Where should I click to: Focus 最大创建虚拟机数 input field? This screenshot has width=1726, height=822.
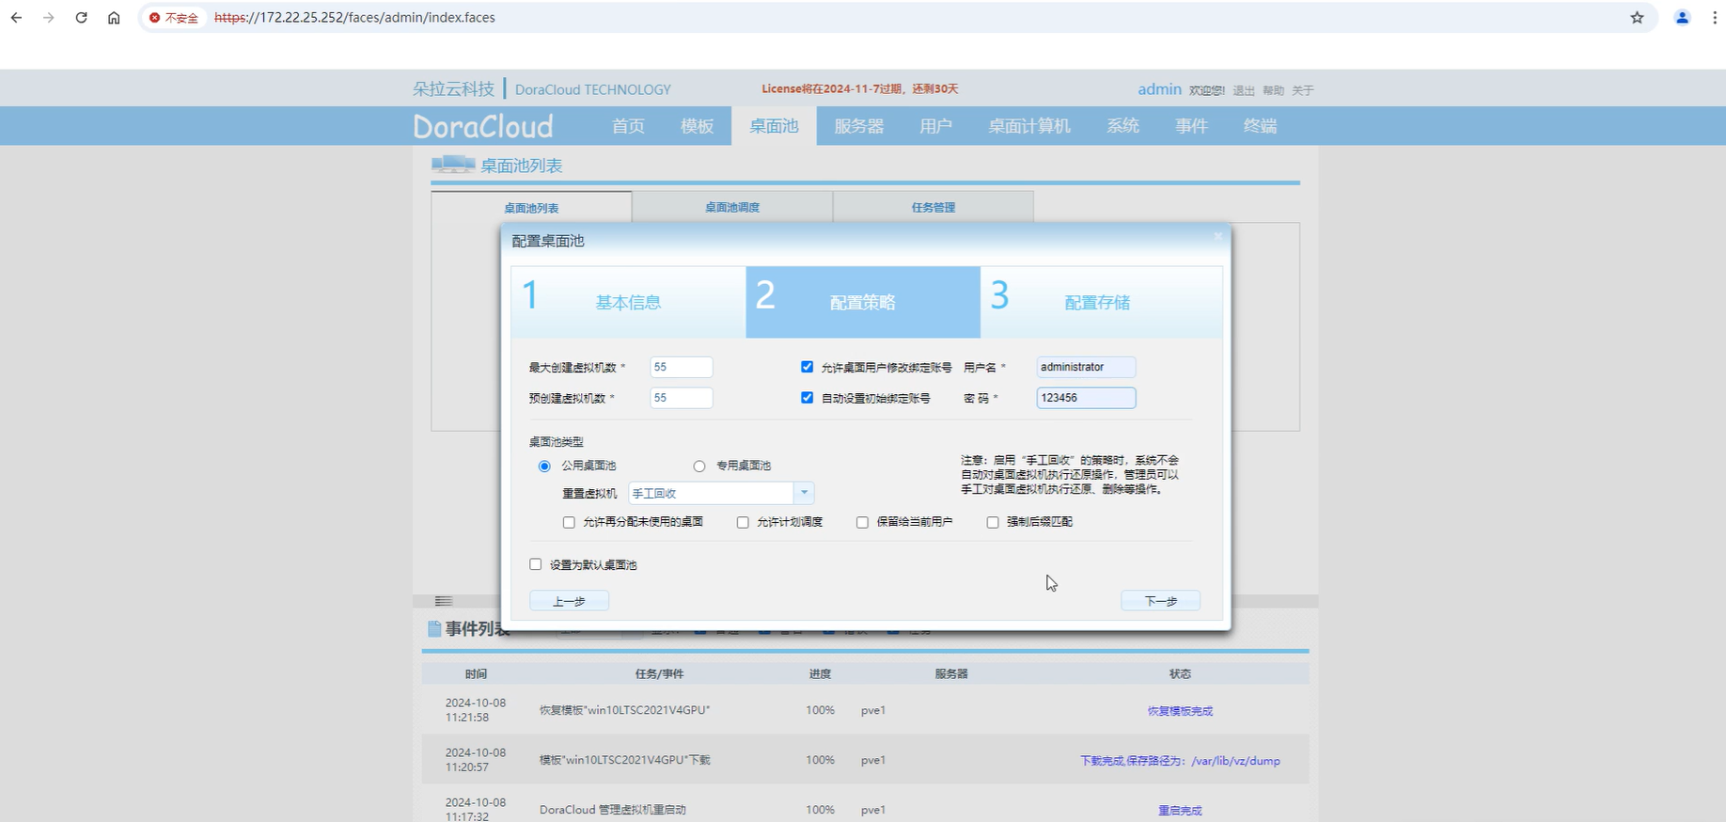[x=682, y=367]
